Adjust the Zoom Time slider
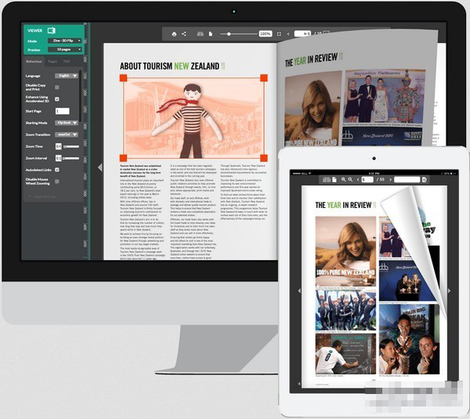This screenshot has height=419, width=470. (x=71, y=146)
